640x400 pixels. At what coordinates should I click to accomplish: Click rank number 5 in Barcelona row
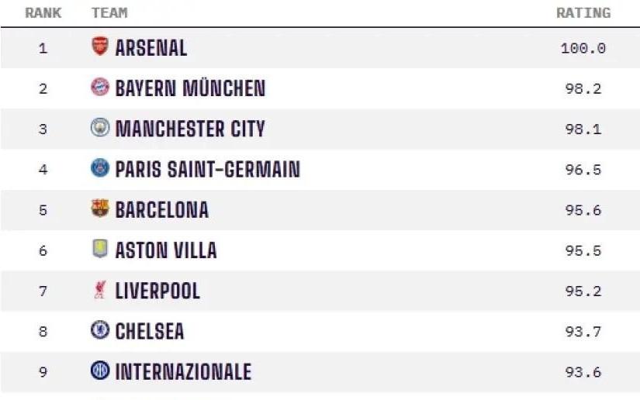43,210
